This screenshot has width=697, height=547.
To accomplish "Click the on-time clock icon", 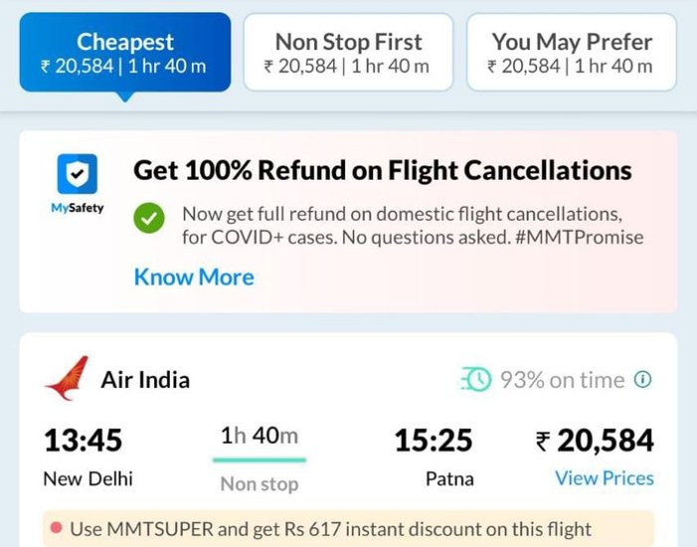I will (x=475, y=380).
